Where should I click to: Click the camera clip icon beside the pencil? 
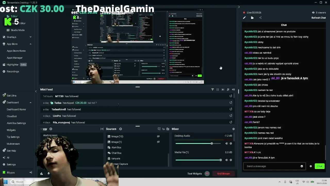[252, 18]
